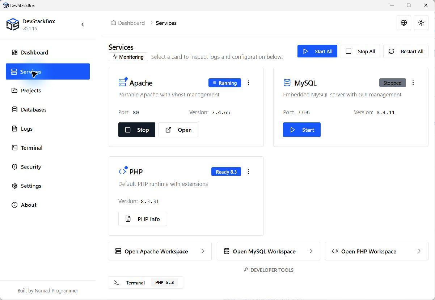Image resolution: width=435 pixels, height=300 pixels.
Task: Open the language globe button
Action: pos(404,23)
